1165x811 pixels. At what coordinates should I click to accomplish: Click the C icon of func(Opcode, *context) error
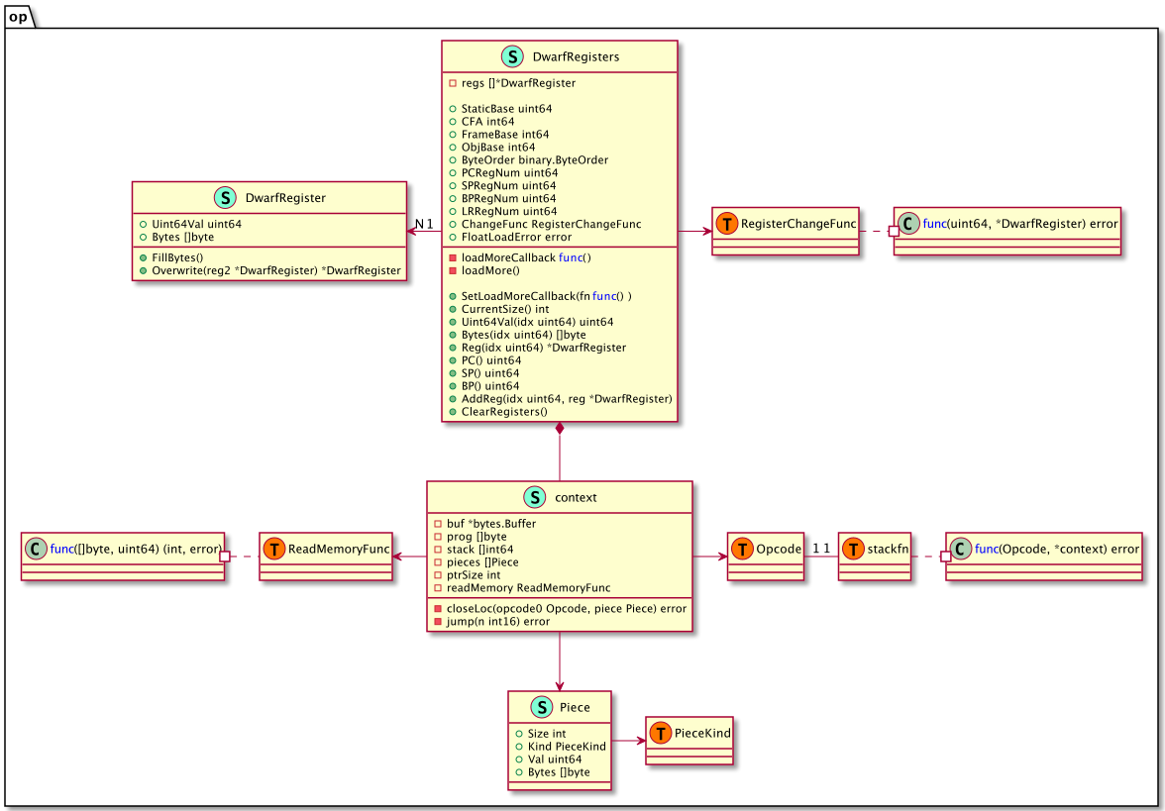coord(960,549)
